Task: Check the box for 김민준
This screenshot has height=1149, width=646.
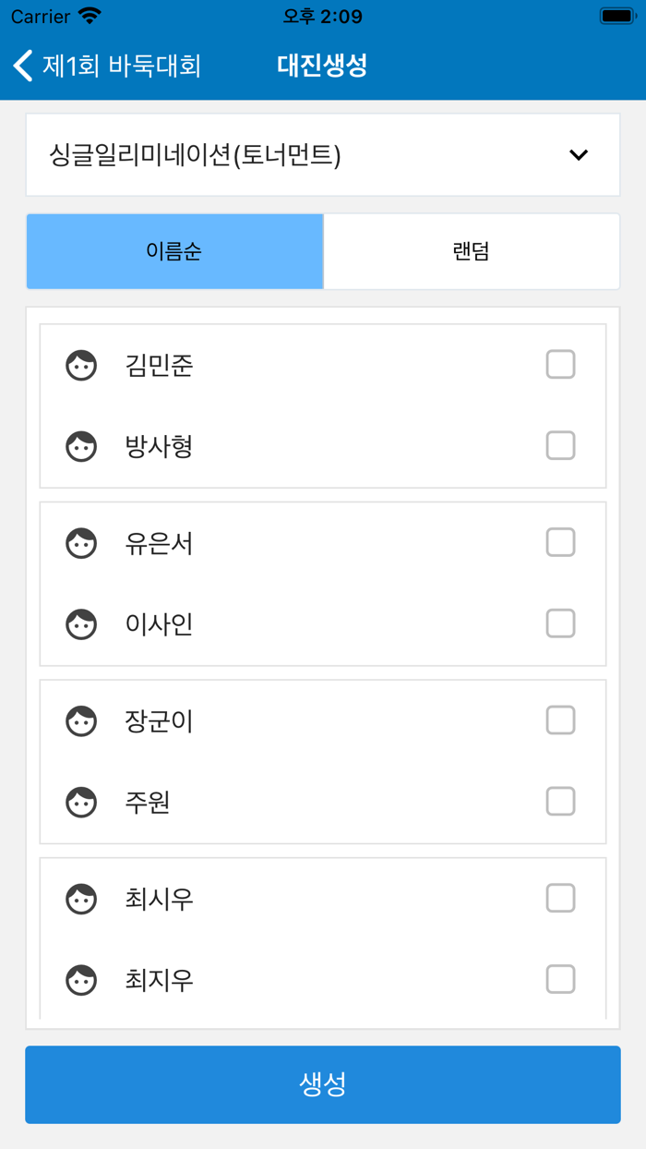Action: 560,365
